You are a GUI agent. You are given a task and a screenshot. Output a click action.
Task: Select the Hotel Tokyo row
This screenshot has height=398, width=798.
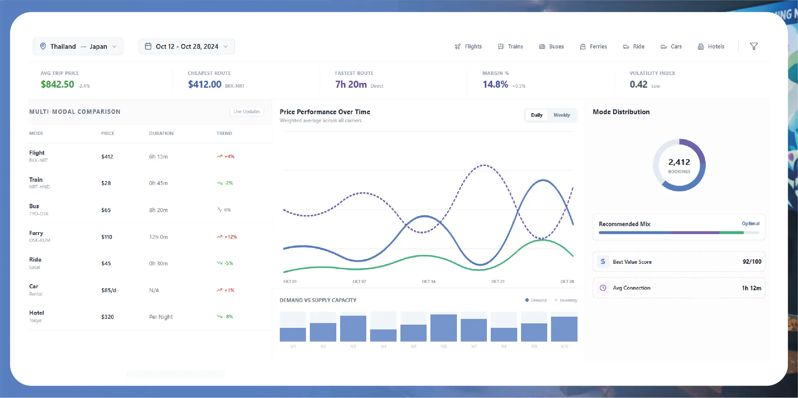tap(150, 317)
